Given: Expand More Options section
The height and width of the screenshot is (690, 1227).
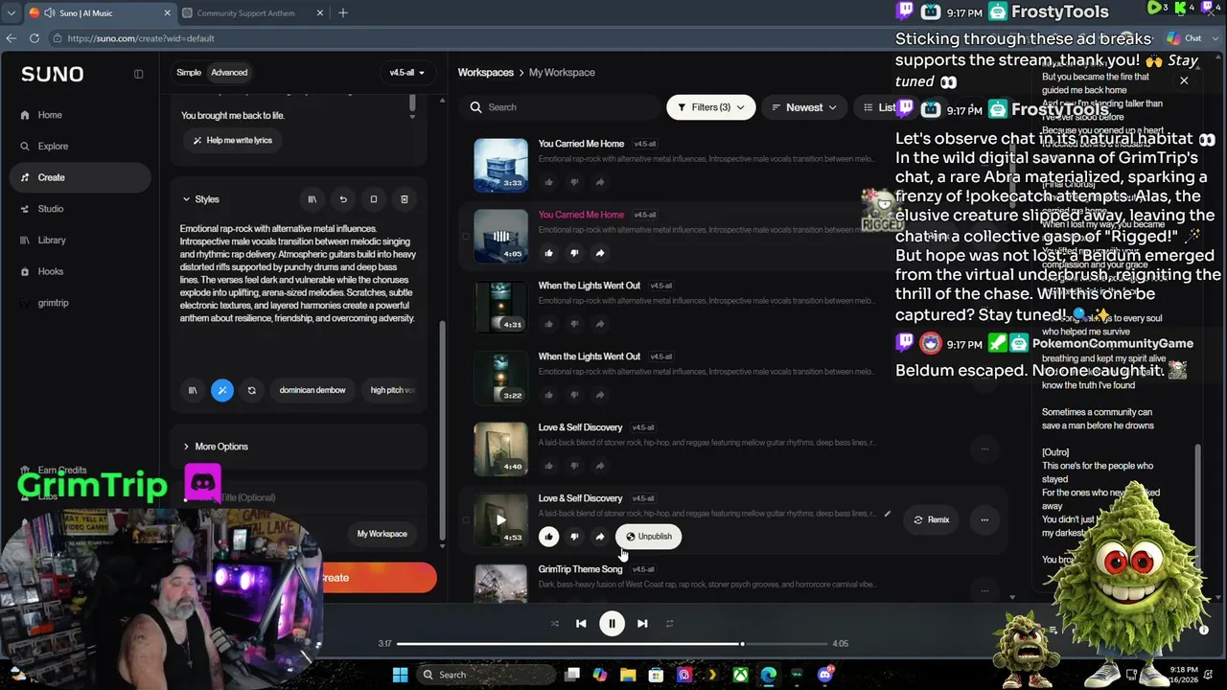Looking at the screenshot, I should point(216,447).
